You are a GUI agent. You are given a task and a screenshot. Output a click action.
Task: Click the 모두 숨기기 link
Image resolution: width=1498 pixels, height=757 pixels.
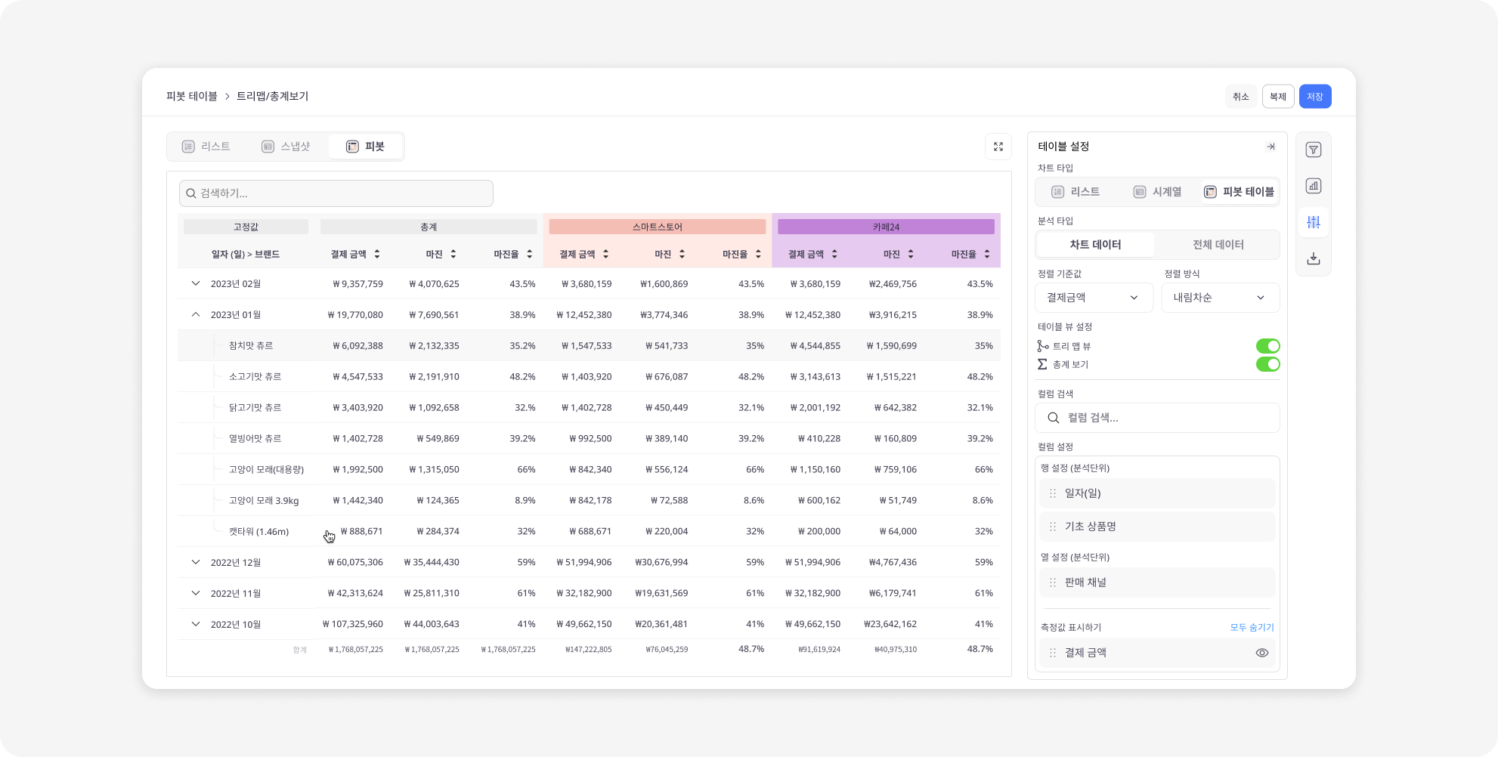1252,627
